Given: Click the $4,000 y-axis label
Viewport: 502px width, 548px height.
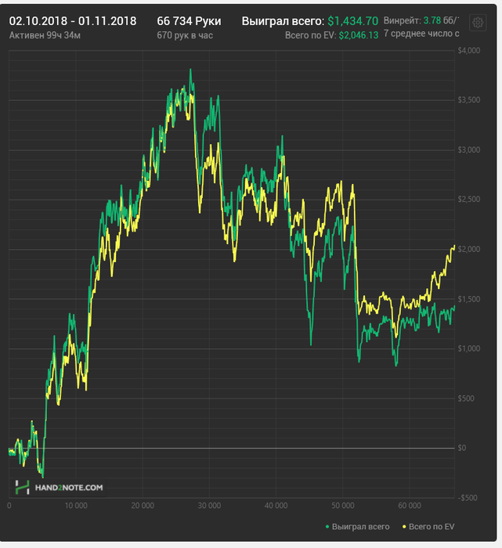Looking at the screenshot, I should point(469,51).
